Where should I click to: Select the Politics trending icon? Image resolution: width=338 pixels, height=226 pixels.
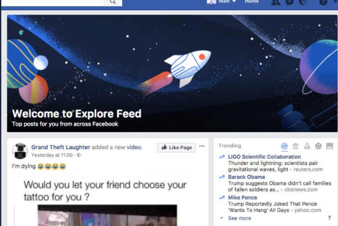[296, 146]
